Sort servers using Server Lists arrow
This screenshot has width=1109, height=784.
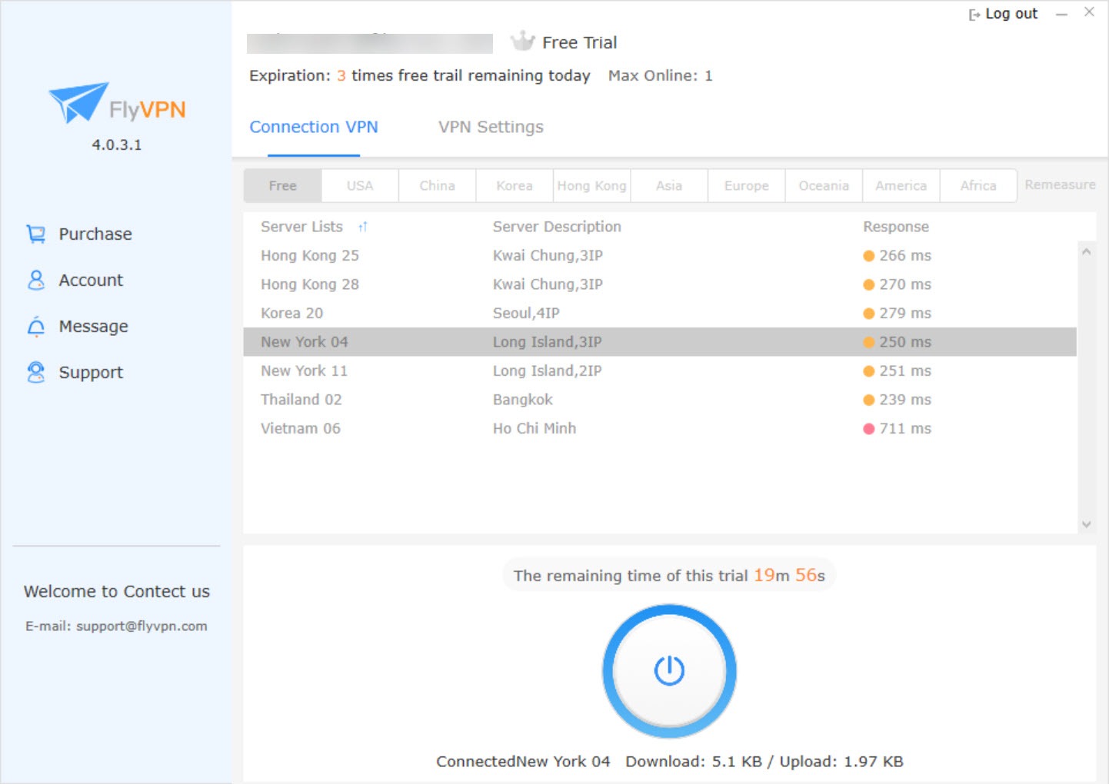[x=363, y=227]
